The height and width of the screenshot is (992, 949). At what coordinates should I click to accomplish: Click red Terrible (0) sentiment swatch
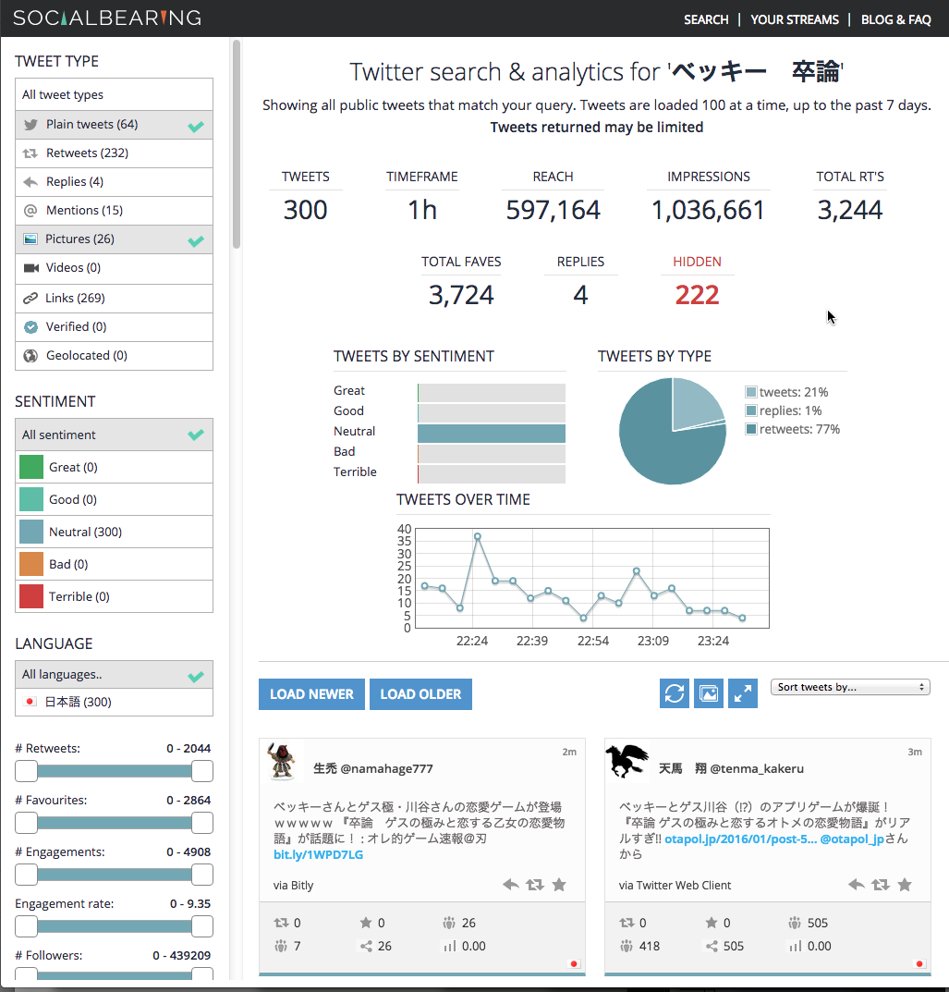tap(31, 596)
